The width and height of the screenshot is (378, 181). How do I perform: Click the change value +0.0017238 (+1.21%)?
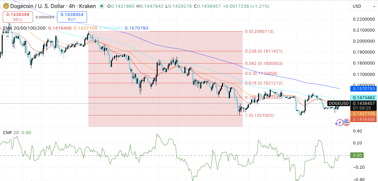coord(246,6)
